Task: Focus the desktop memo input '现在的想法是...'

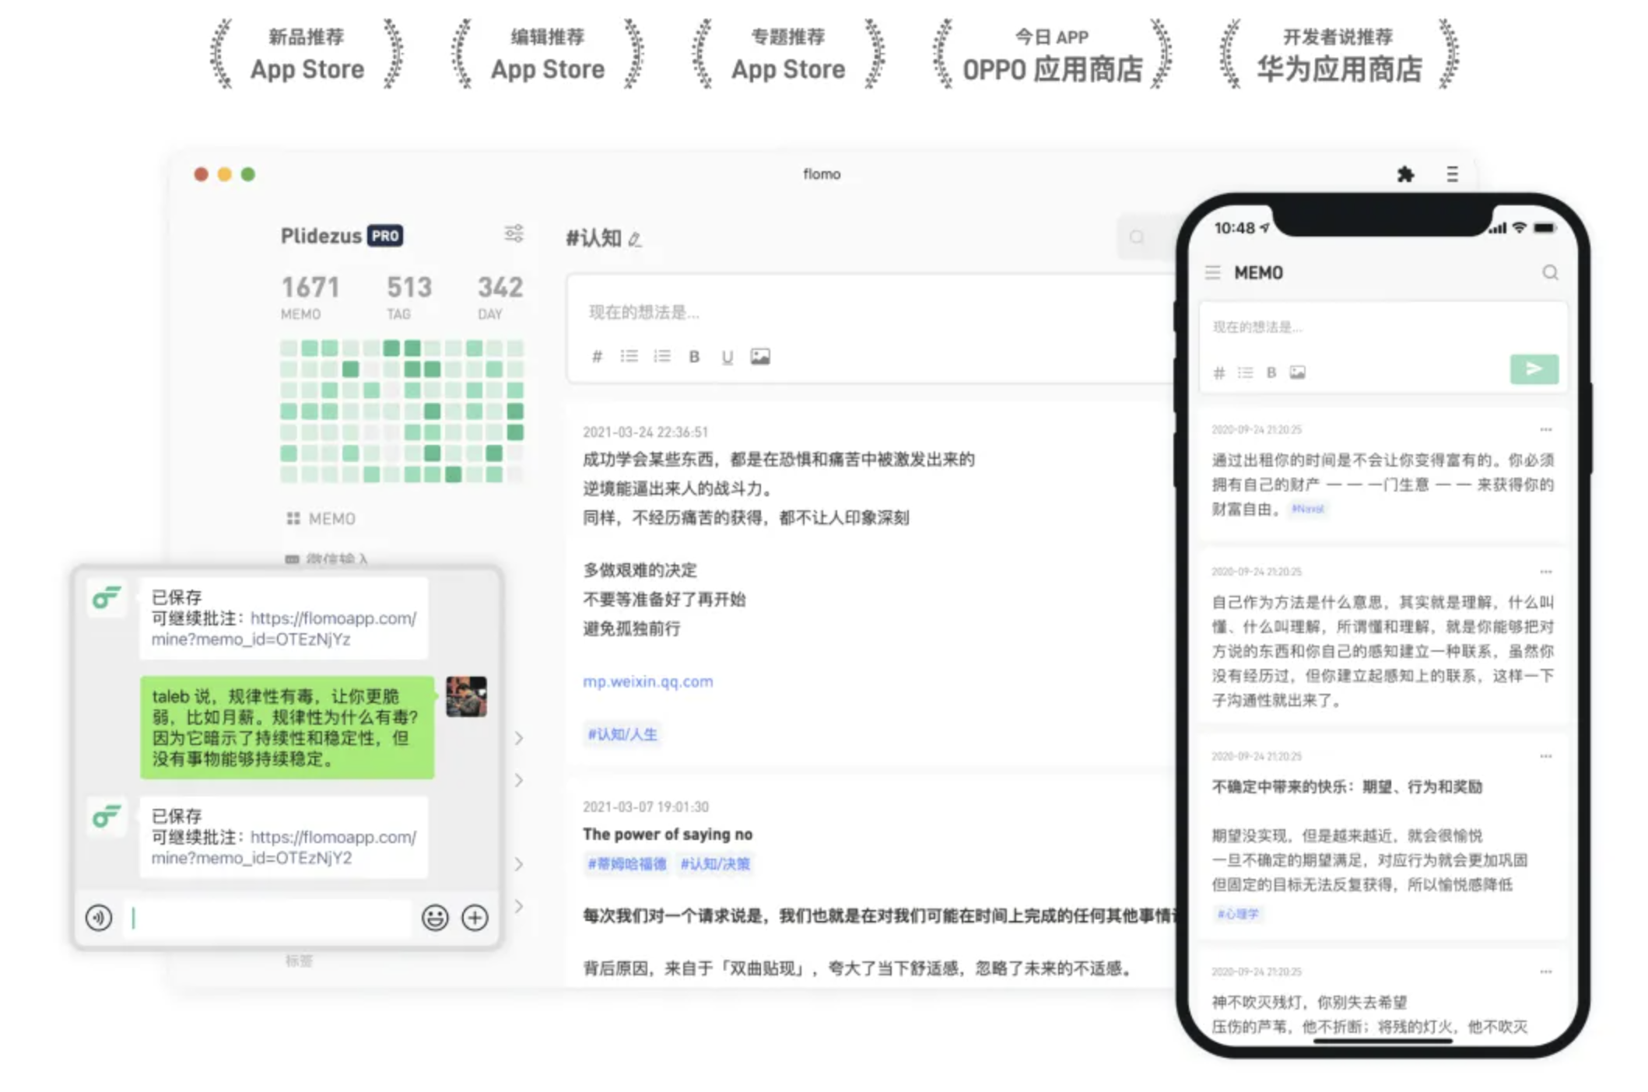Action: [x=871, y=313]
